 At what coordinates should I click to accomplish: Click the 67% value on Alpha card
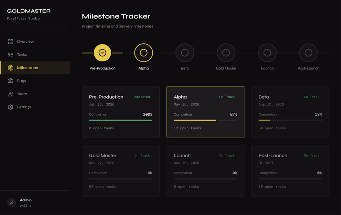coord(233,114)
